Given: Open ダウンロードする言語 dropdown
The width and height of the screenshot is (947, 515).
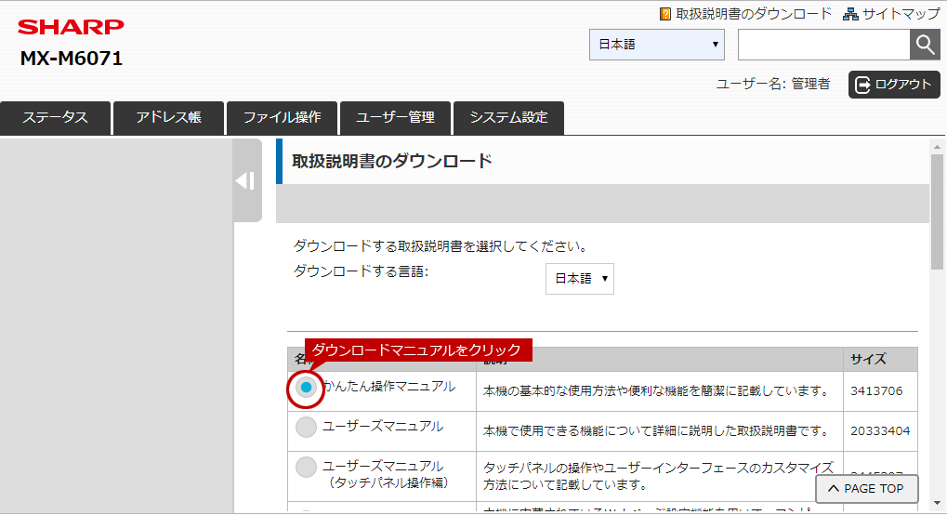Looking at the screenshot, I should tap(580, 279).
